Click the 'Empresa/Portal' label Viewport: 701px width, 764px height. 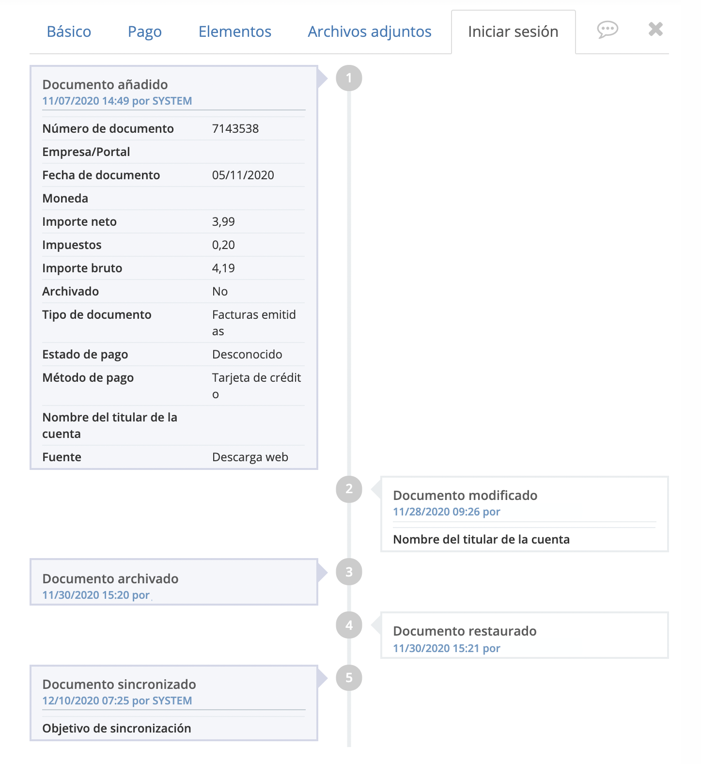tap(86, 152)
